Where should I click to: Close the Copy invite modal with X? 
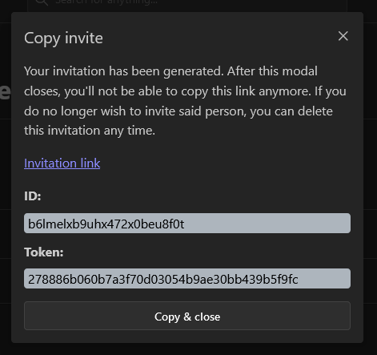pos(343,36)
